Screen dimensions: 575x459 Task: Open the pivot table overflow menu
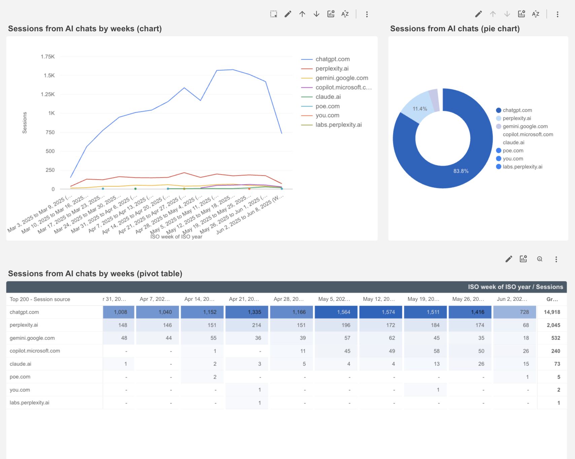[x=556, y=259]
